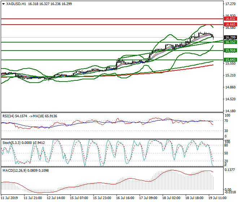Select the RSI(14) 54.1574 indicator label
This screenshot has width=238, height=202.
pyautogui.click(x=15, y=116)
